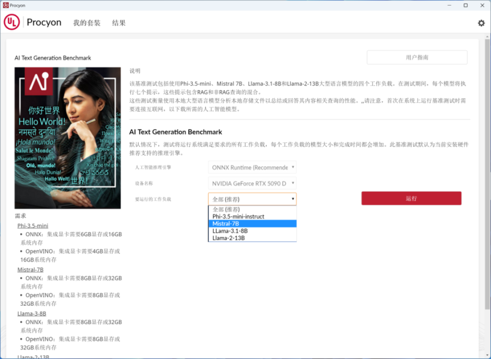Select 全部 (推荐) option in the list
Screen dimensions: 491x359
[x=252, y=209]
